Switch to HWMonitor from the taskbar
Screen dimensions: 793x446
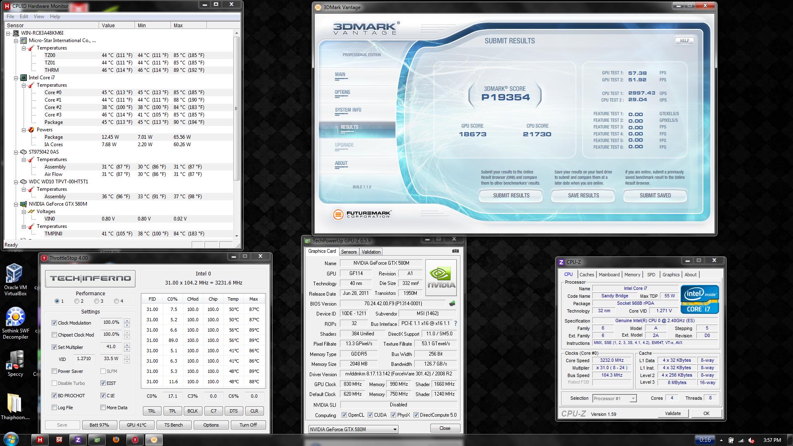click(40, 440)
